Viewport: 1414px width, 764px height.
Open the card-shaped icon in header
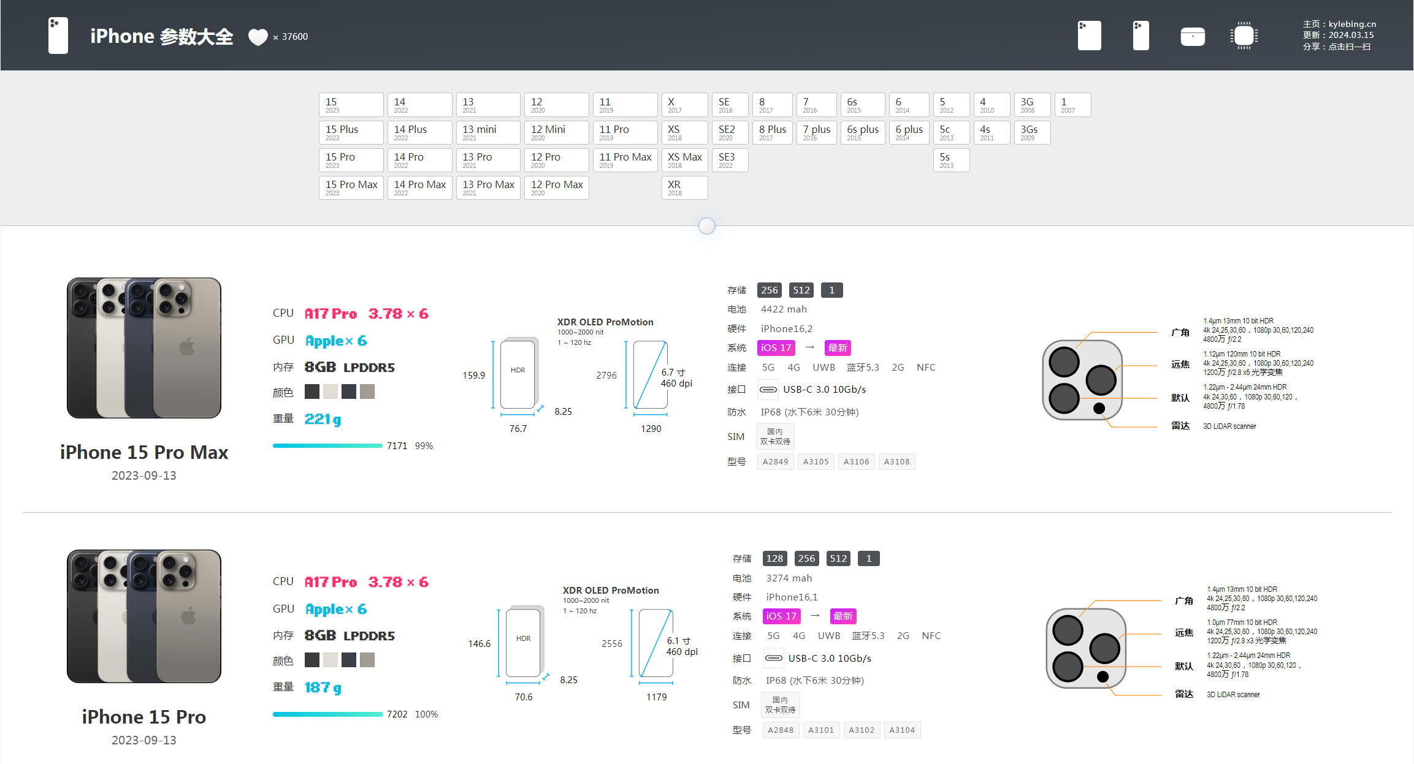pos(1193,37)
